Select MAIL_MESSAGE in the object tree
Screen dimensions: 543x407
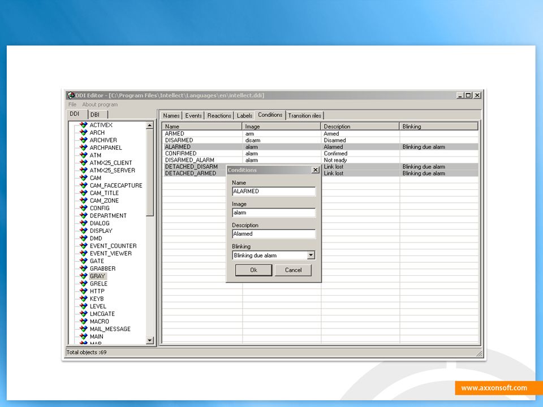tap(110, 329)
